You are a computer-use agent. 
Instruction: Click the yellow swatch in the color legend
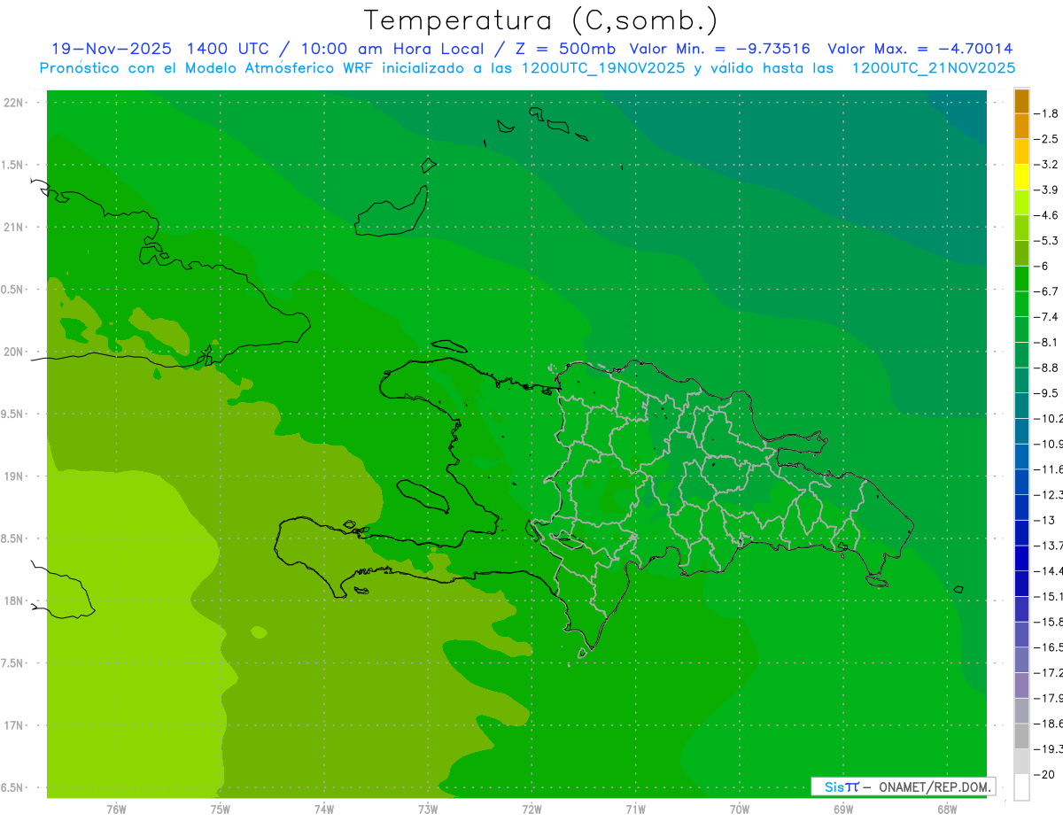pyautogui.click(x=1021, y=177)
